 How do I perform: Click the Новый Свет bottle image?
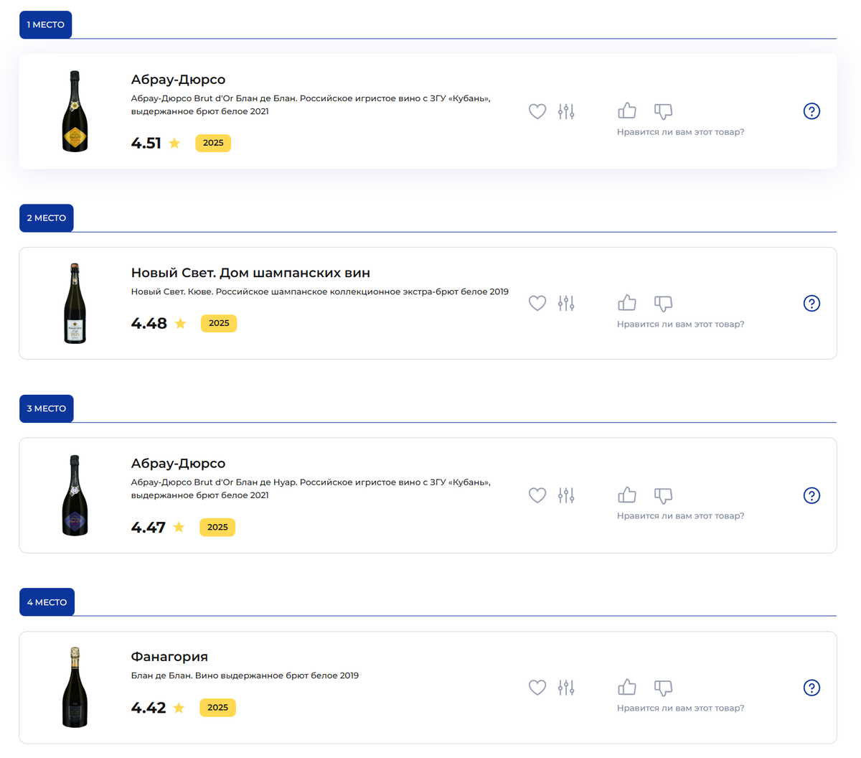75,304
